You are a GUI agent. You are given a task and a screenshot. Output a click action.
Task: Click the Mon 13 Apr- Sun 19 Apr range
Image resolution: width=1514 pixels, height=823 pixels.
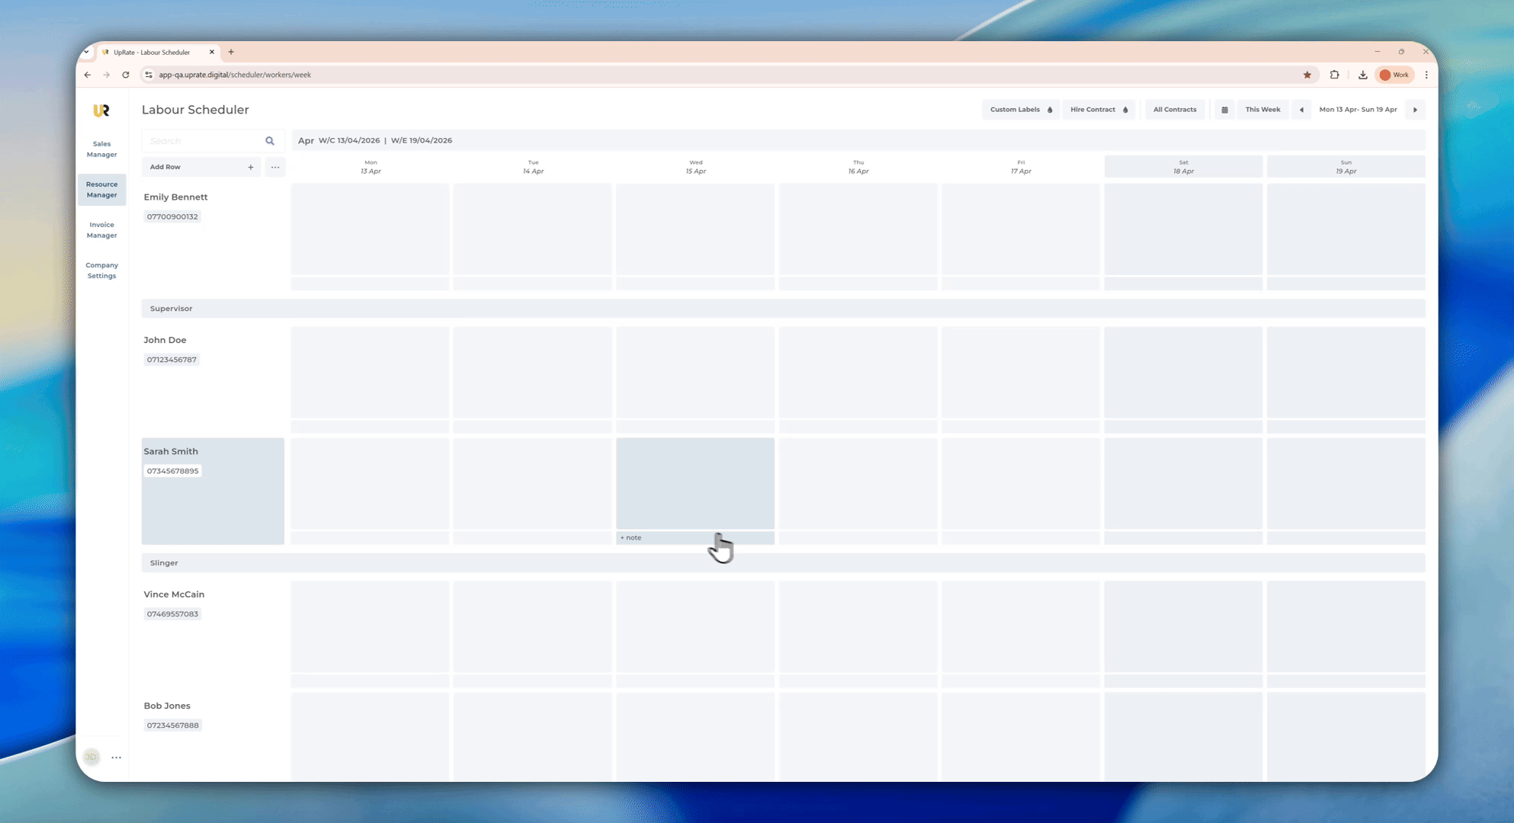pos(1358,110)
